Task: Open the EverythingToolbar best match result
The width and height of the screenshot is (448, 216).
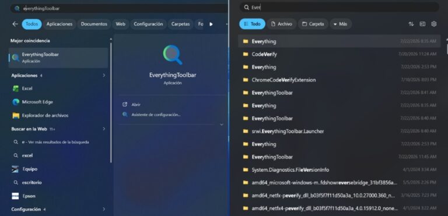Action: pyautogui.click(x=58, y=58)
